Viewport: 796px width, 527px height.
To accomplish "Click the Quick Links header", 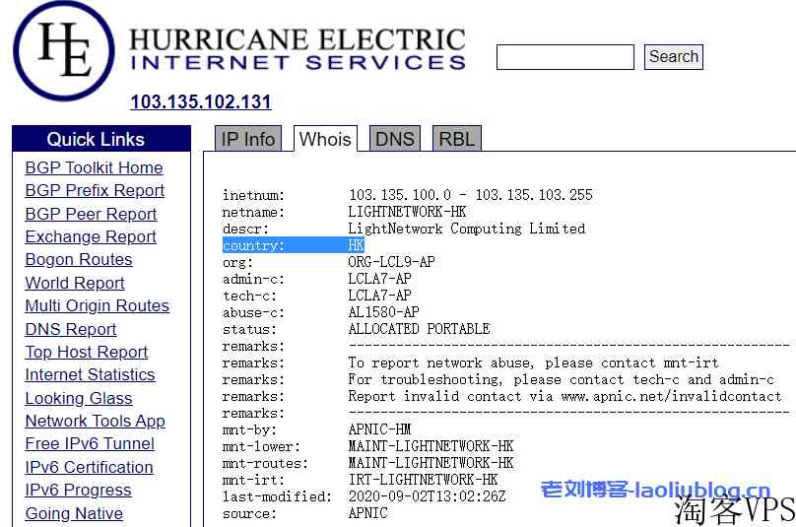I will [x=101, y=139].
